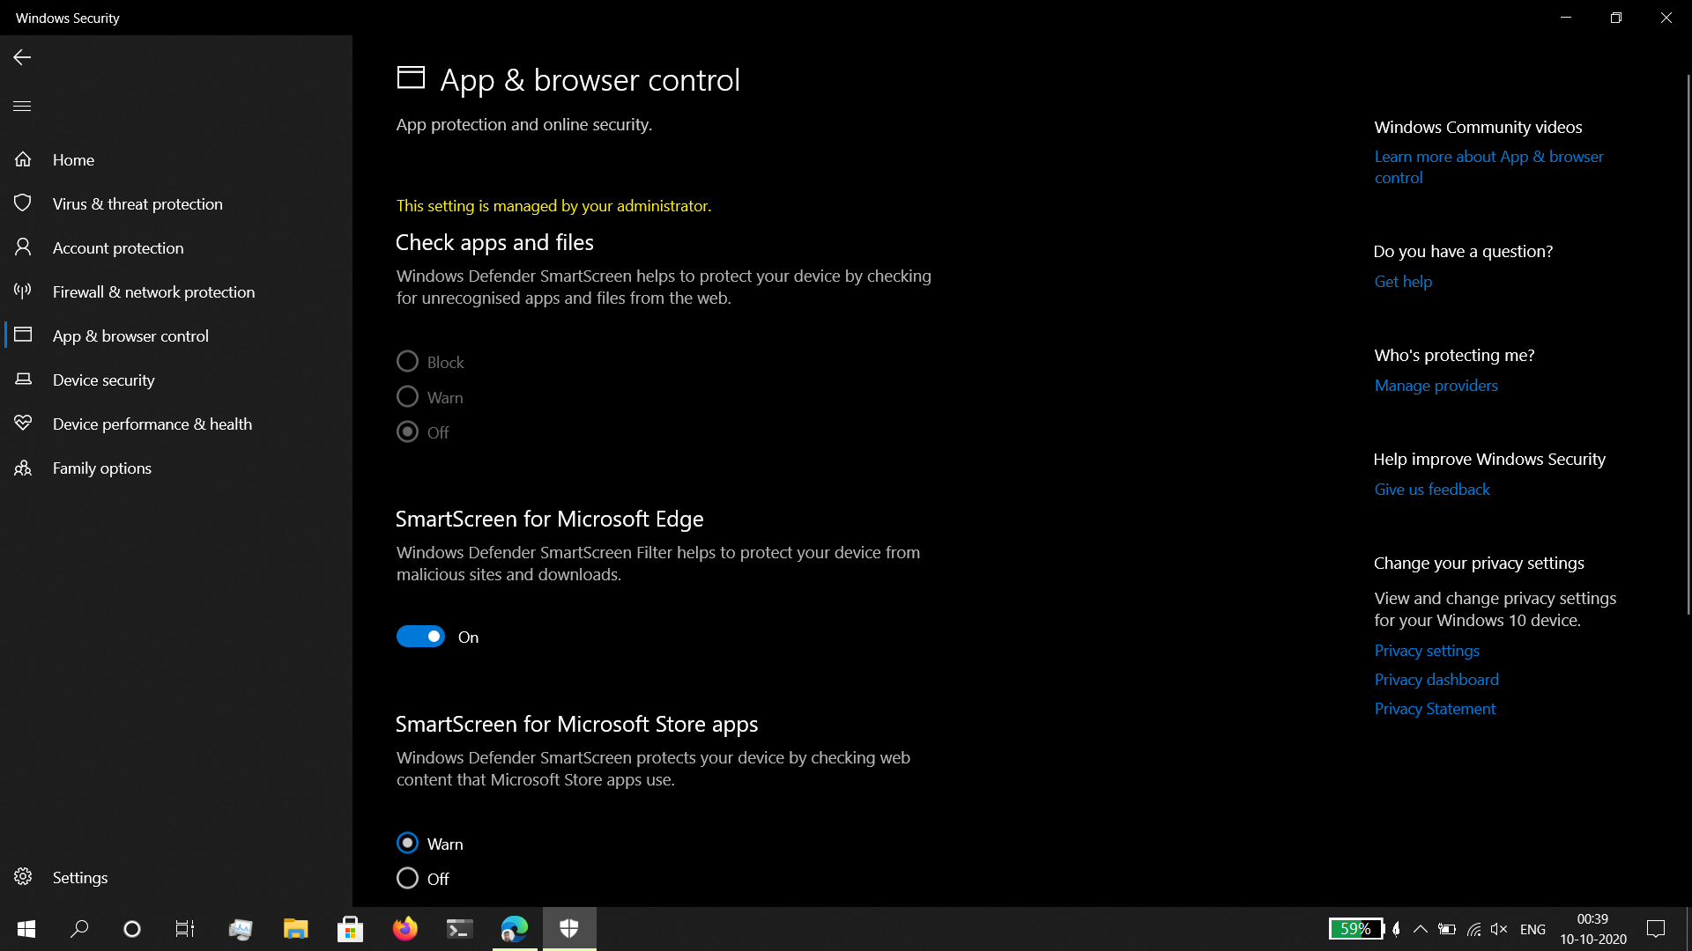Open Privacy Statement link
The image size is (1692, 951).
pos(1435,709)
